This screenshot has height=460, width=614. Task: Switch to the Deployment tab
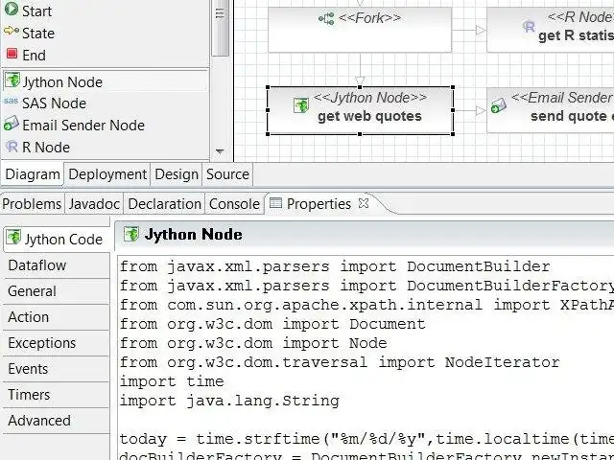[107, 174]
